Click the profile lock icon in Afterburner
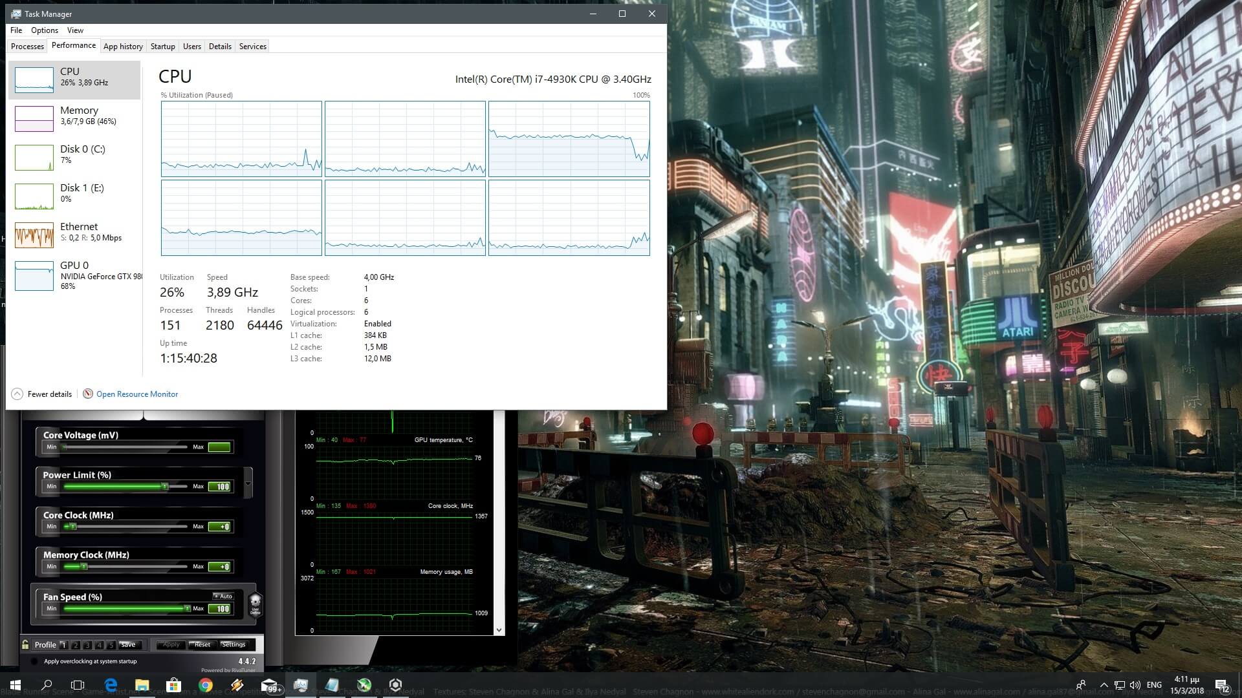Viewport: 1242px width, 698px height. [x=25, y=644]
